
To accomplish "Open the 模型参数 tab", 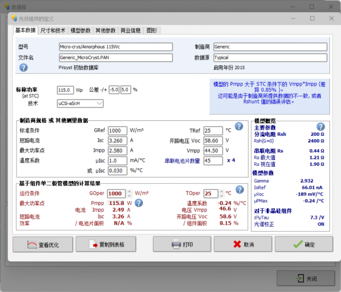I will (80, 31).
